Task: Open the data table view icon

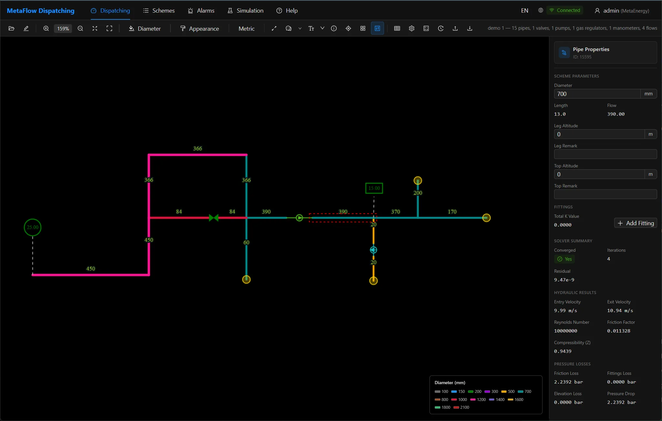Action: click(397, 28)
